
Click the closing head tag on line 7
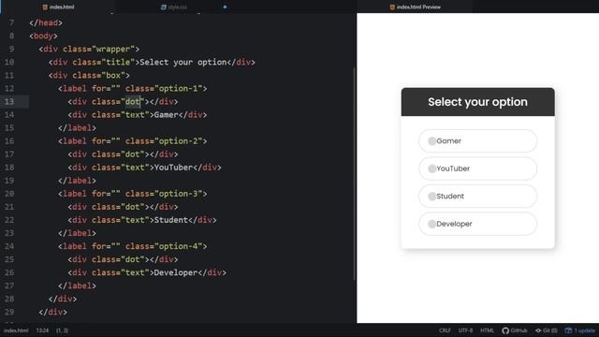click(x=46, y=22)
